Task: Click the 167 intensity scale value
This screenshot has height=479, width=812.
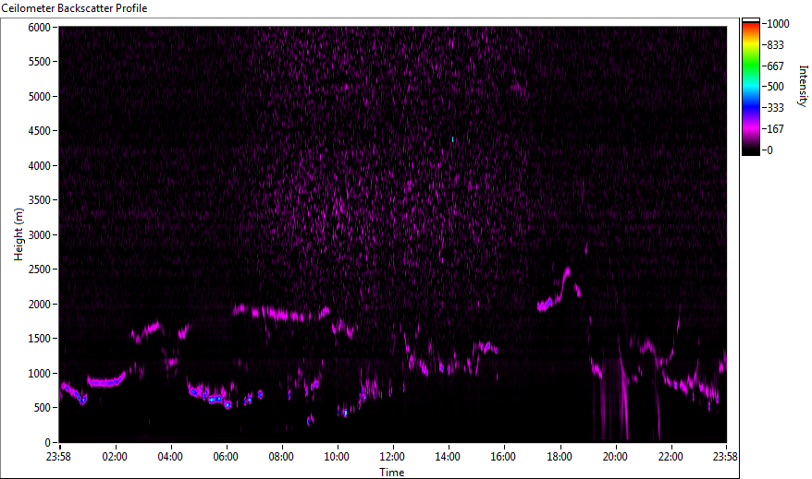Action: [775, 128]
